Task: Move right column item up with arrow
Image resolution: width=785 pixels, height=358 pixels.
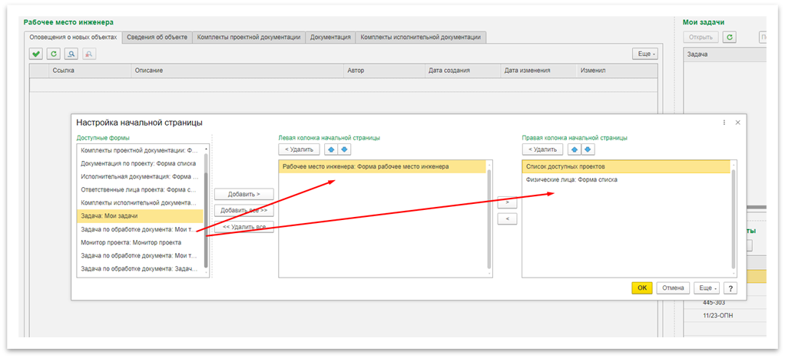Action: click(x=575, y=149)
